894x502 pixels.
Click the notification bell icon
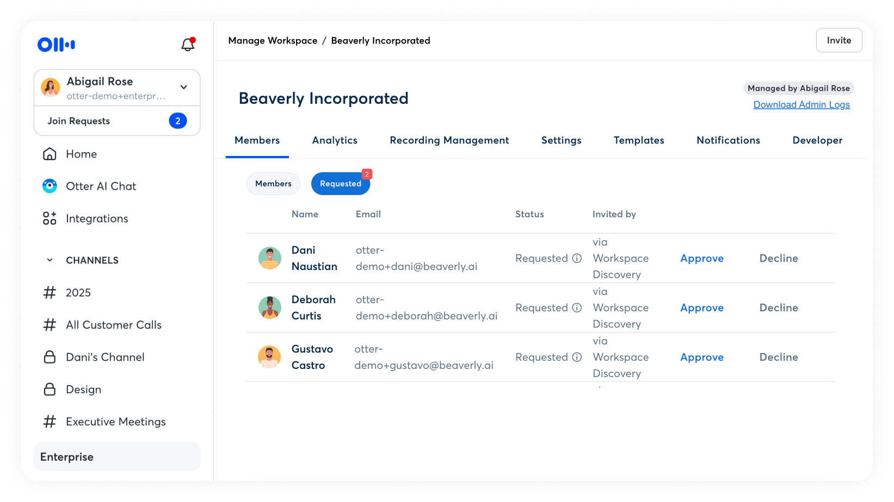tap(188, 45)
